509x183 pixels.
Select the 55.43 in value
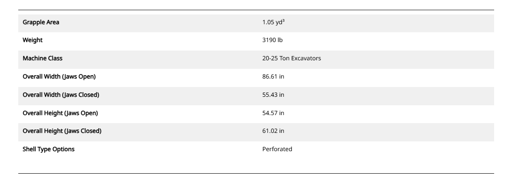tap(273, 95)
